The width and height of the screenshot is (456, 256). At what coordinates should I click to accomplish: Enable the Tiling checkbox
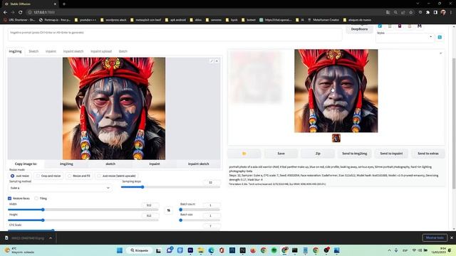point(36,198)
